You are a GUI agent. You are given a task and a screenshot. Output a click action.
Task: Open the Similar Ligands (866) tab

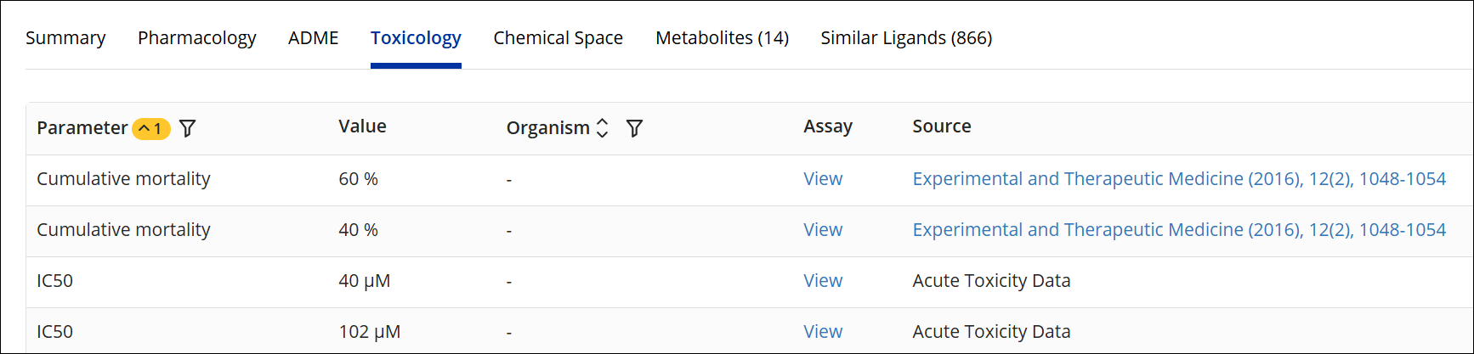(x=906, y=38)
